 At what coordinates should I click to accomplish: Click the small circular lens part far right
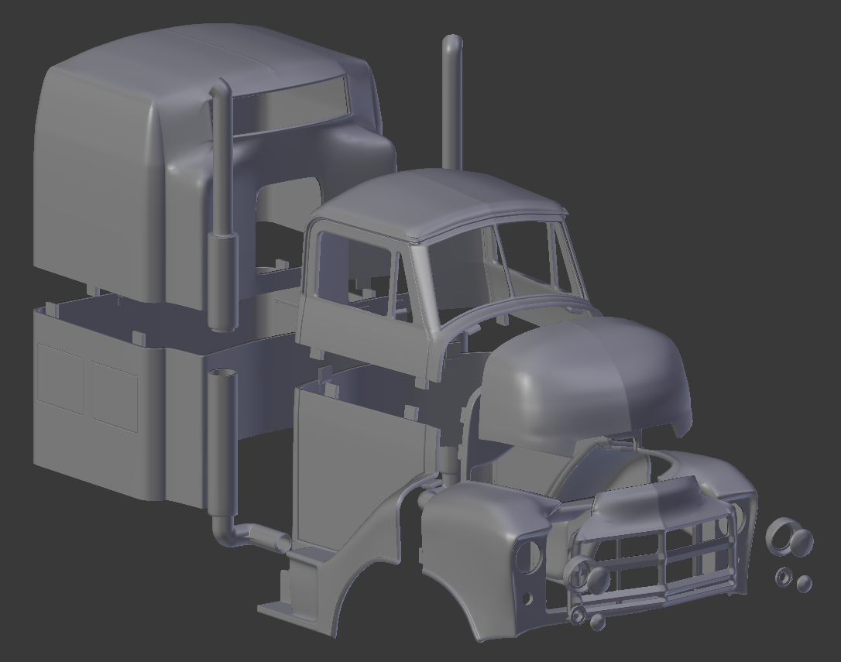pos(784,577)
